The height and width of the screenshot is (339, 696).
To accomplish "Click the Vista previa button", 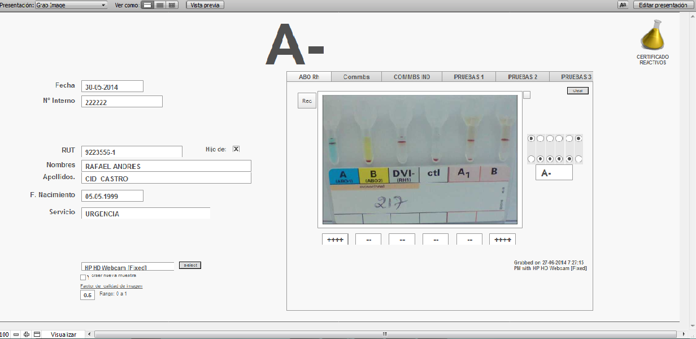I will [205, 5].
